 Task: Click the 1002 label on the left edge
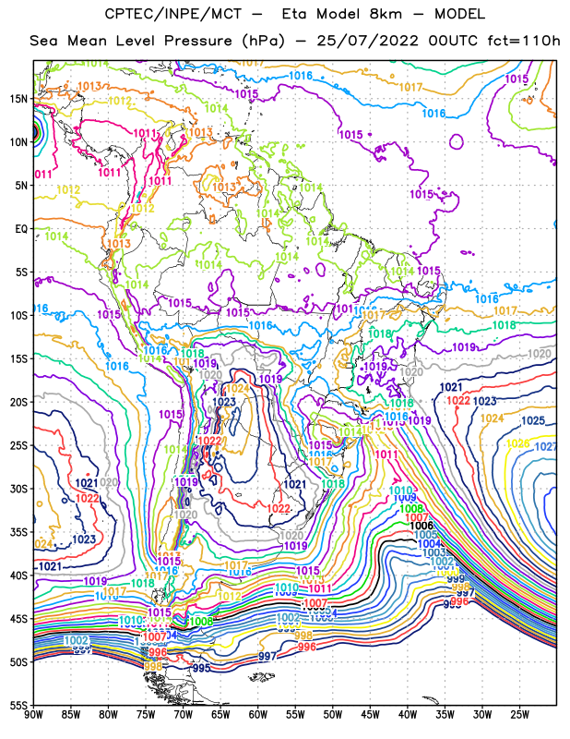(x=77, y=640)
